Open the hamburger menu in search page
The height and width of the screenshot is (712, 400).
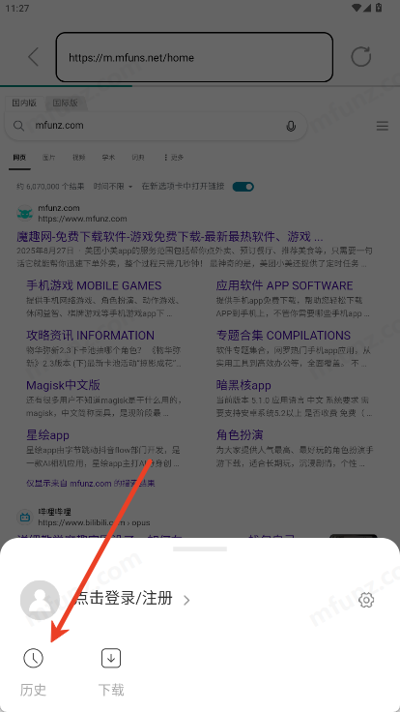pyautogui.click(x=383, y=126)
